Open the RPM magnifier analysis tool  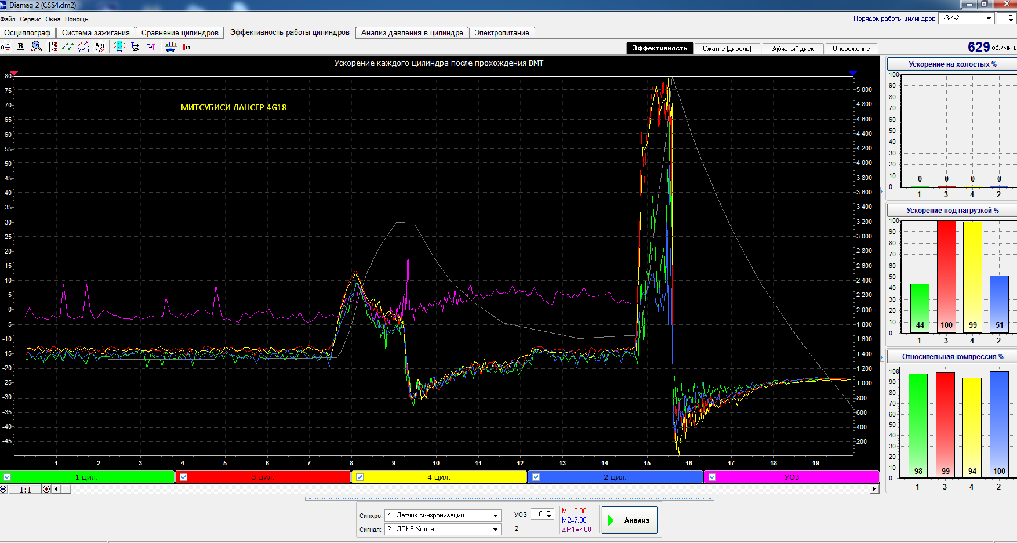pos(36,47)
